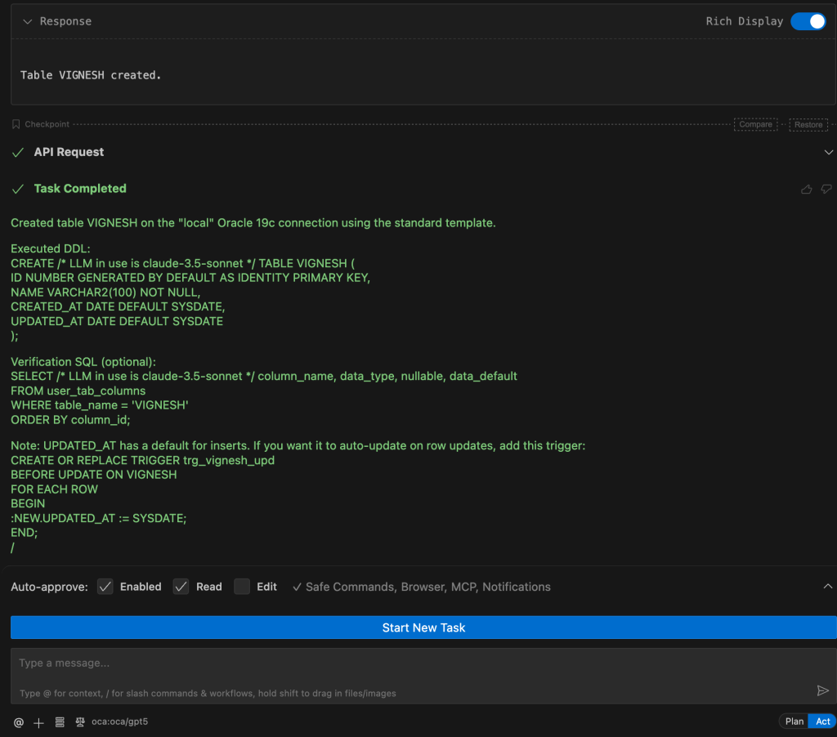Uncheck the Enabled auto-approve checkbox
Screen dimensions: 837x737
point(105,587)
